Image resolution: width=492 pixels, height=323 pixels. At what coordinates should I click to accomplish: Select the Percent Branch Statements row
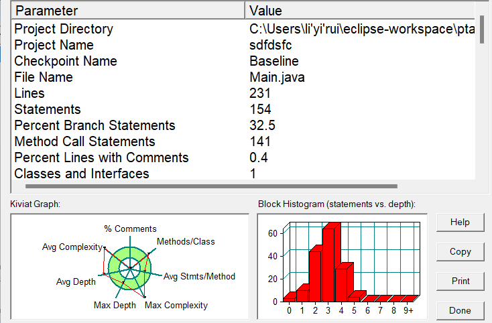tap(243, 125)
